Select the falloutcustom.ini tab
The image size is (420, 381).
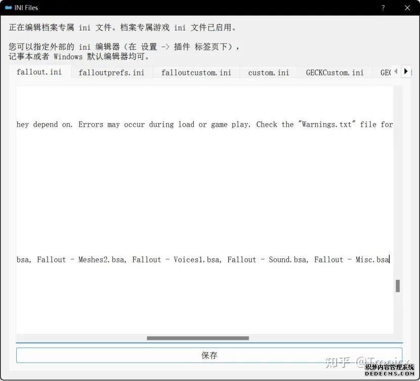196,73
